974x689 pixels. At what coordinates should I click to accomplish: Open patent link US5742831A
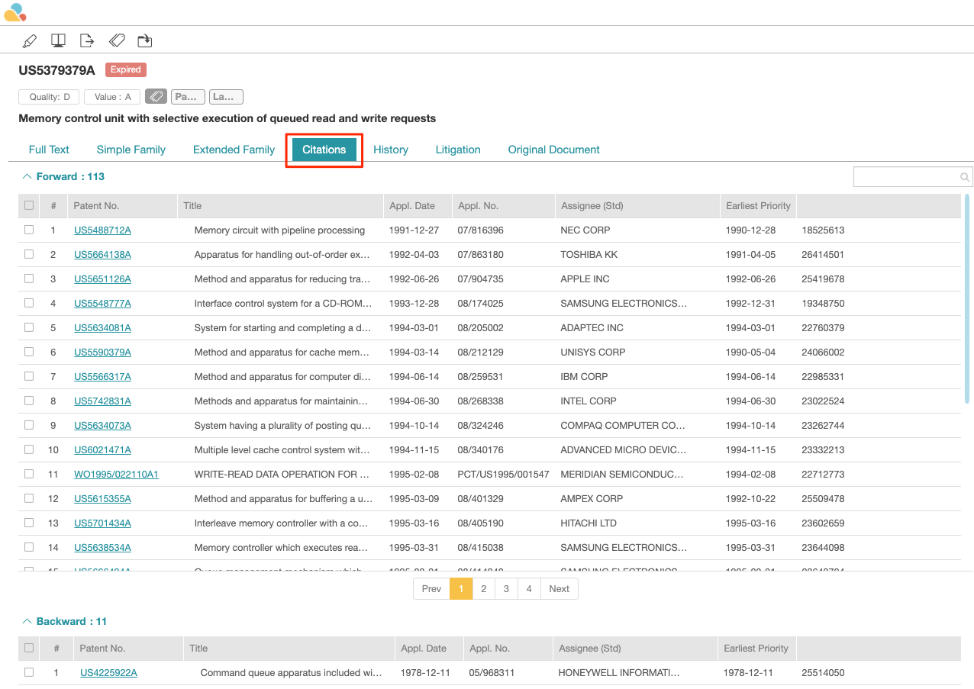tap(102, 401)
